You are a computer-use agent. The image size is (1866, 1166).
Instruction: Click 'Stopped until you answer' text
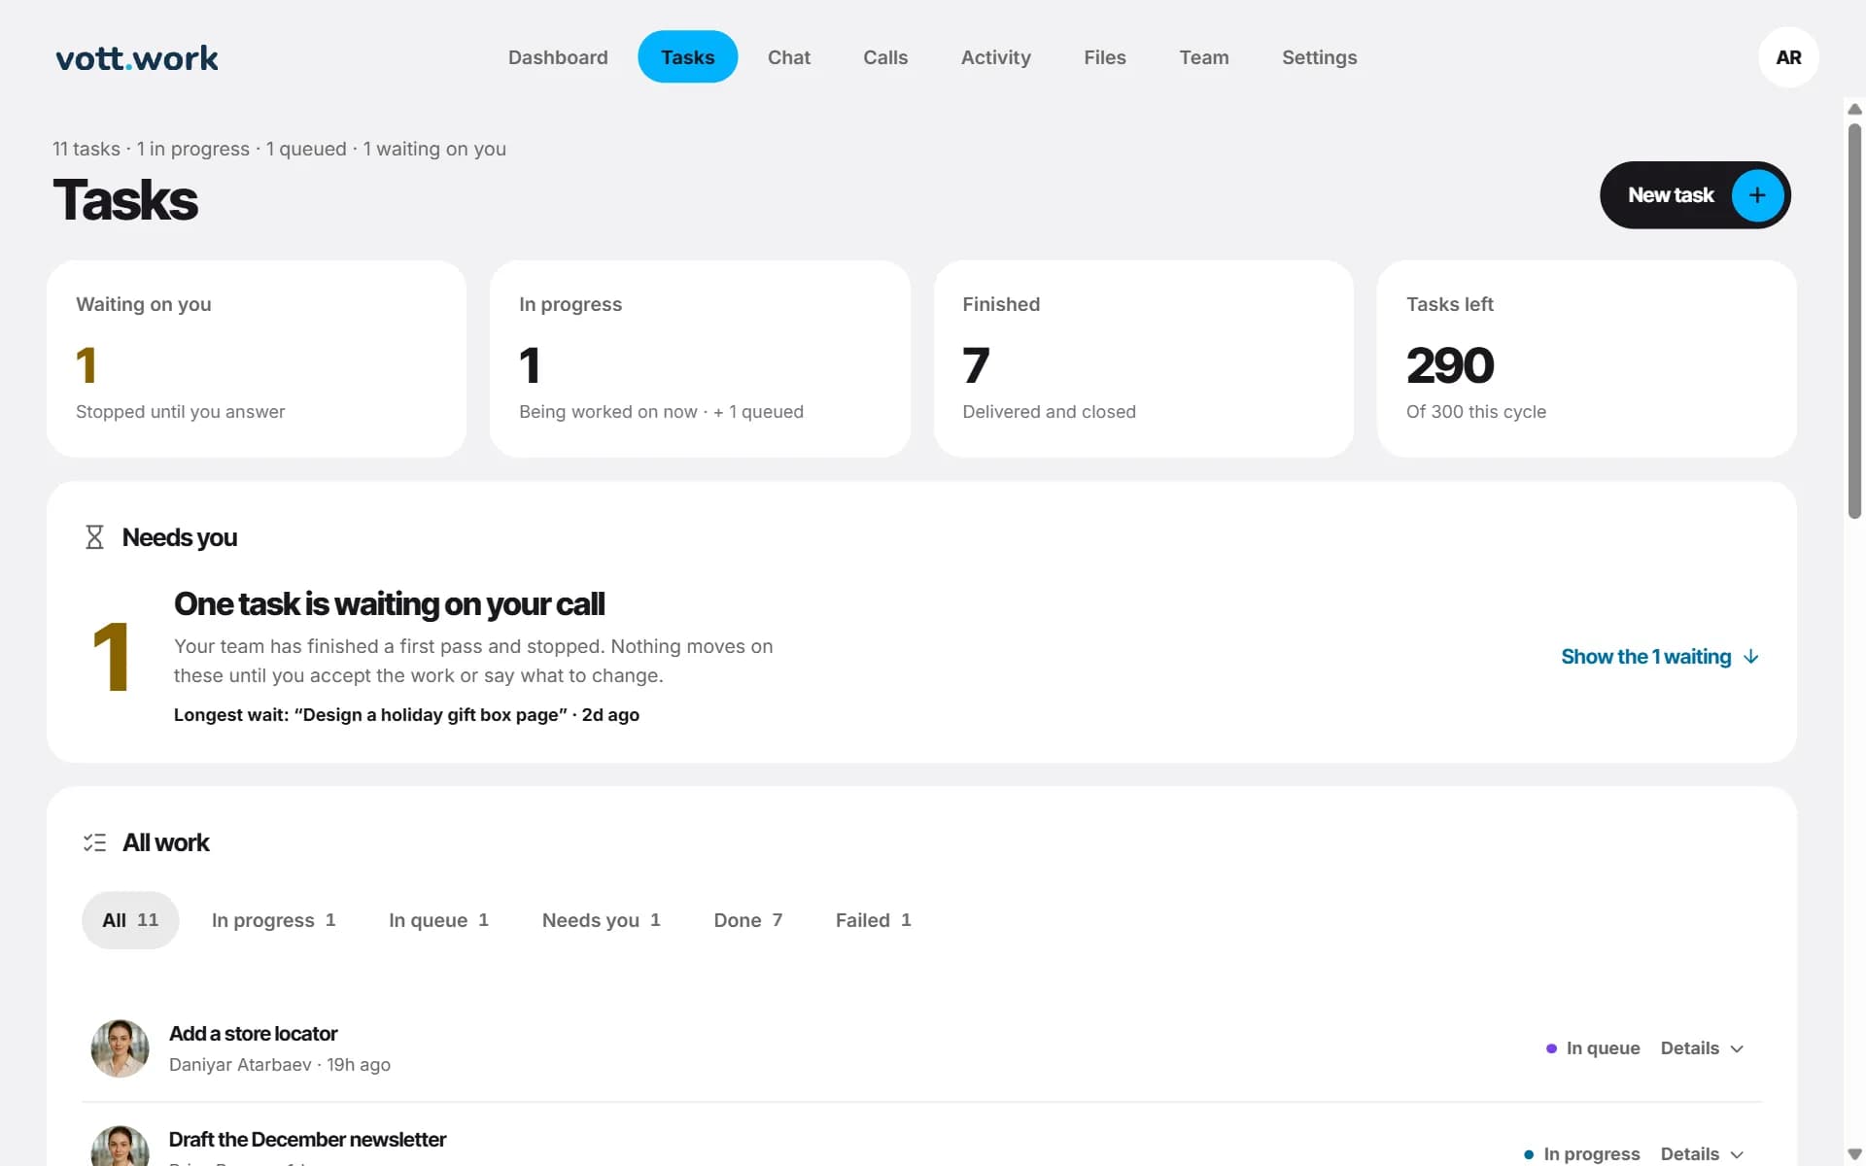pos(181,412)
